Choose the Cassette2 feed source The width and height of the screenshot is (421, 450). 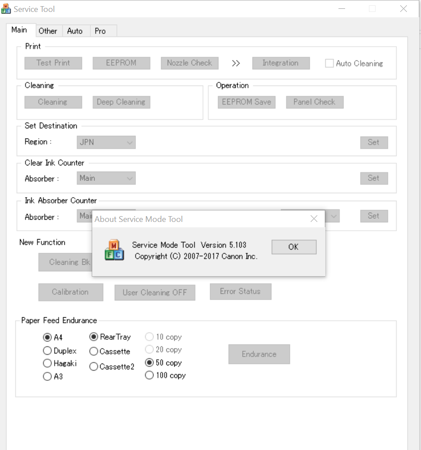(94, 367)
